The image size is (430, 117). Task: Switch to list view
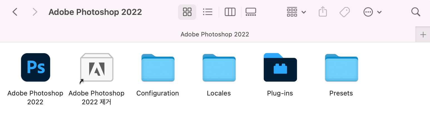pos(208,12)
